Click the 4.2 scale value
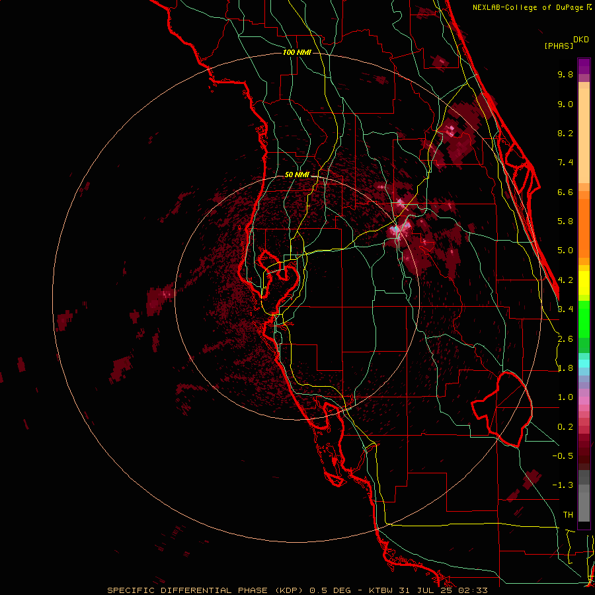The width and height of the screenshot is (595, 595). click(x=565, y=280)
